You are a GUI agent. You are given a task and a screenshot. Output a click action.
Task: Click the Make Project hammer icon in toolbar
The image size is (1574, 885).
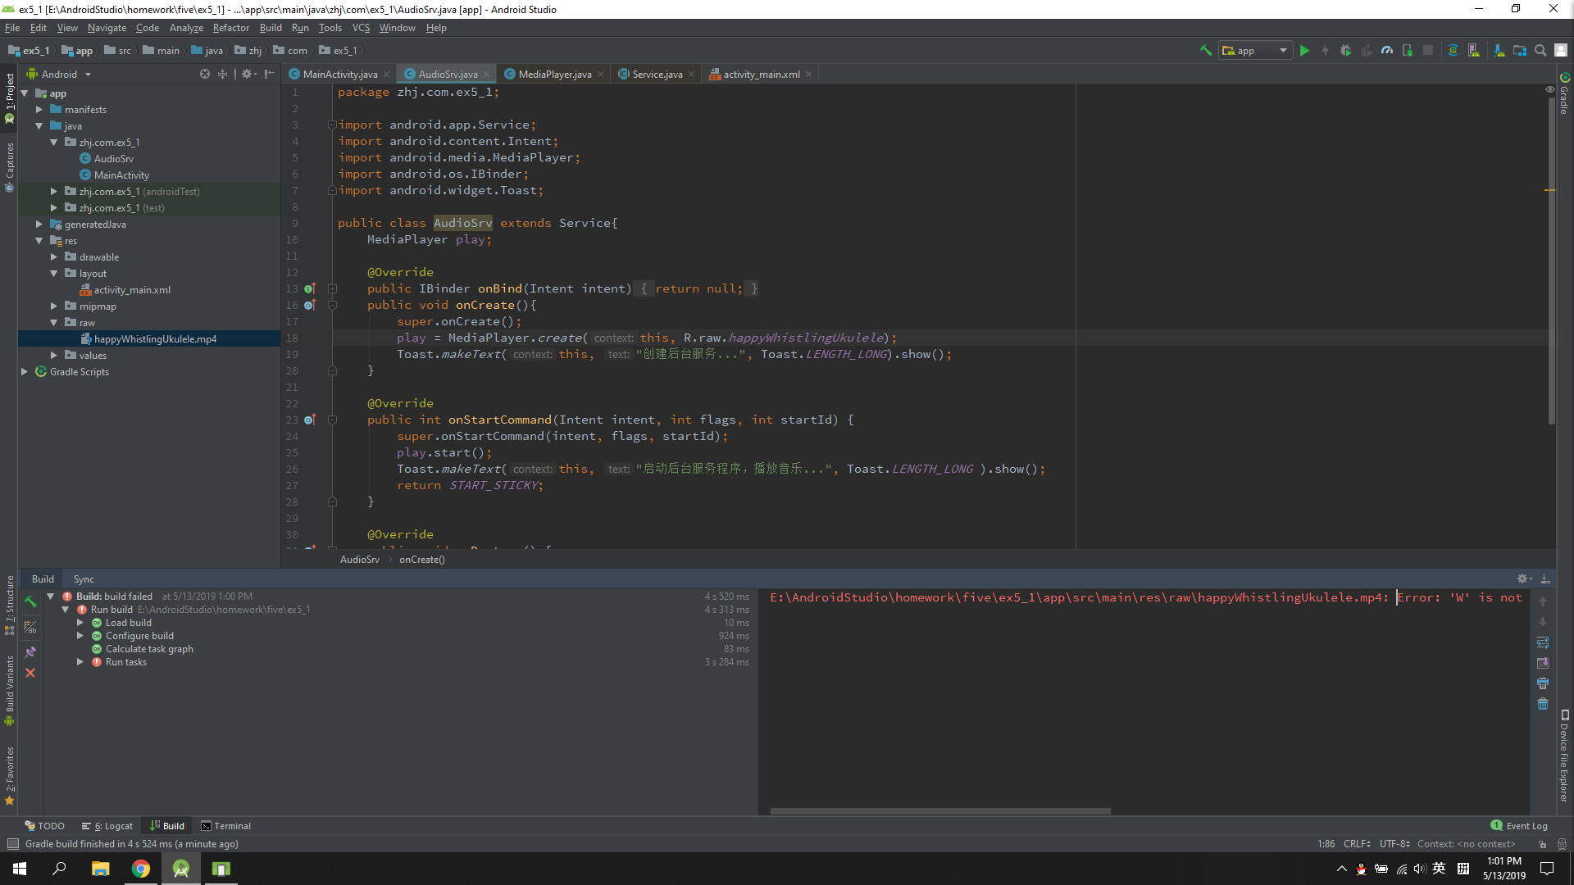coord(1205,50)
